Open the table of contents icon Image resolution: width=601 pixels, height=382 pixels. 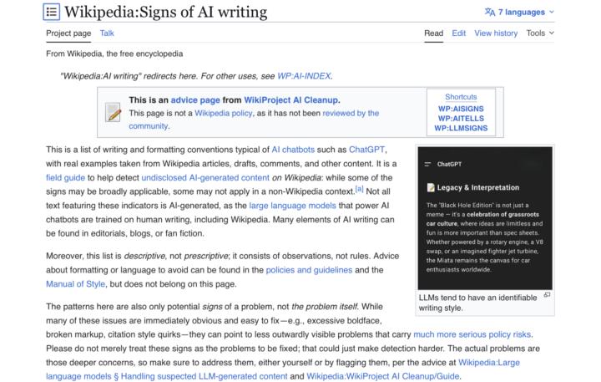pyautogui.click(x=52, y=12)
